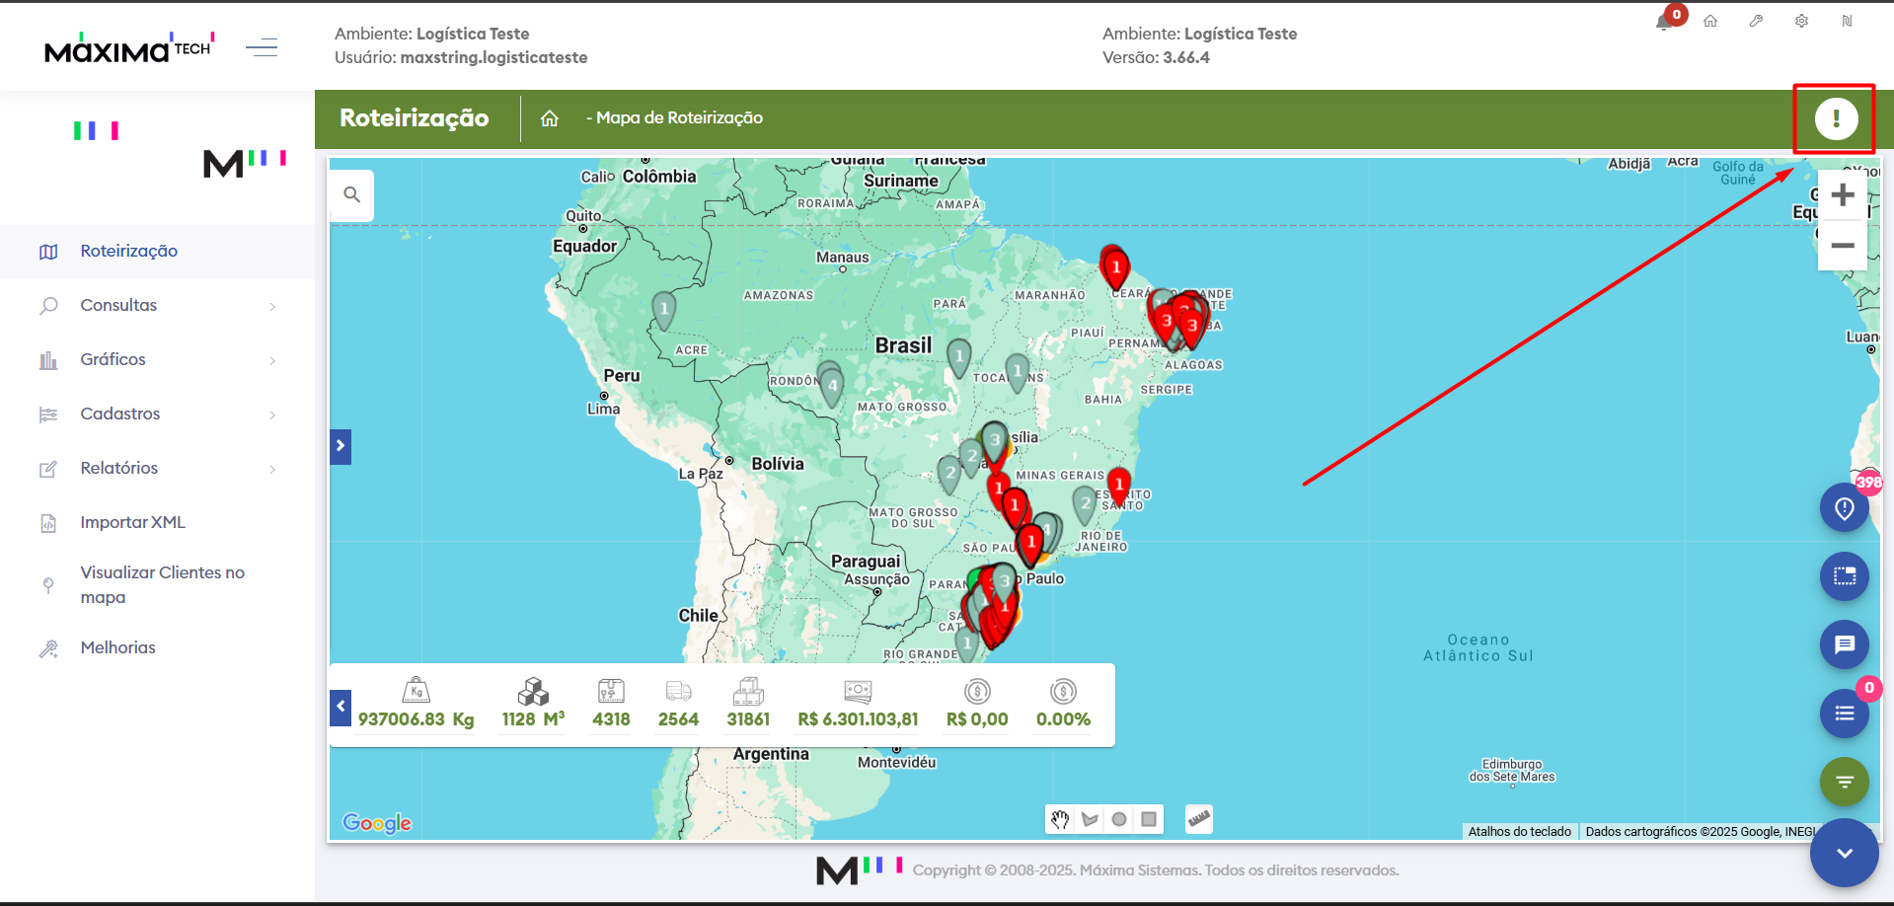Click the 937006.83 Kg total value
Image resolution: width=1894 pixels, height=906 pixels.
[417, 719]
